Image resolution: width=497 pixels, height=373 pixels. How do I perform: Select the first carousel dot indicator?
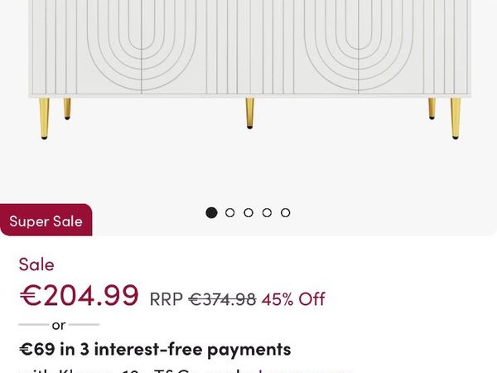[211, 213]
